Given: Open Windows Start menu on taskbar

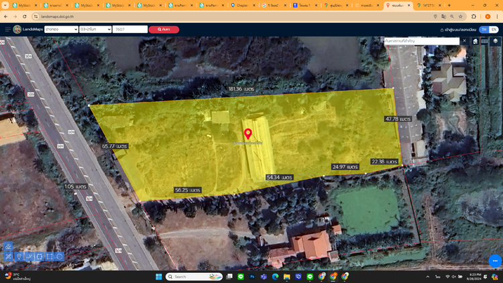Looking at the screenshot, I should pos(160,276).
